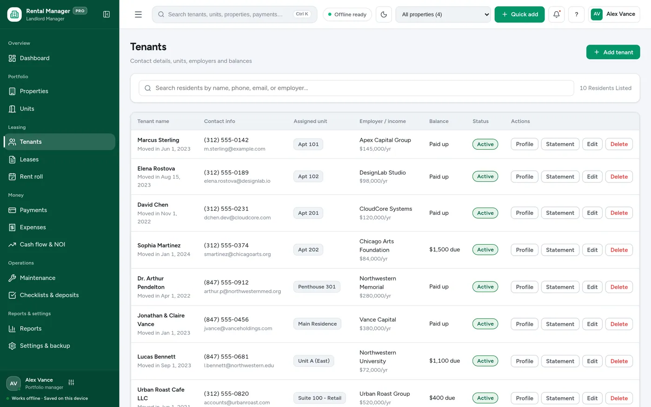651x407 pixels.
Task: Open the hamburger menu icon
Action: [138, 14]
